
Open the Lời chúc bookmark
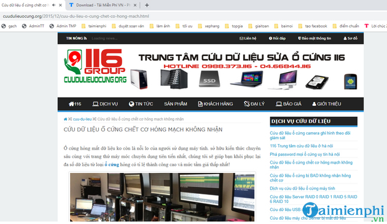coord(375,26)
